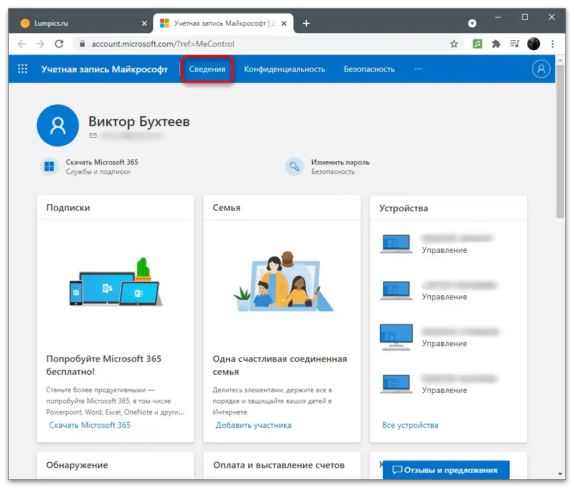574x488 pixels.
Task: Click Одна счастливая соединенная семья heading
Action: click(279, 365)
